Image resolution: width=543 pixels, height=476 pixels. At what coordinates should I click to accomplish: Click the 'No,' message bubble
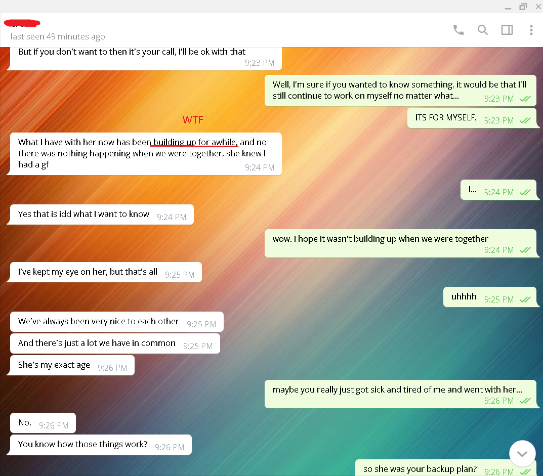pos(43,423)
